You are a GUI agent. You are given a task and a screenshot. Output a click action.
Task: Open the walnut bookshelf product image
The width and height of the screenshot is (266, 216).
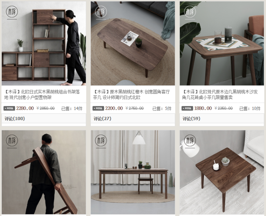tap(44, 44)
